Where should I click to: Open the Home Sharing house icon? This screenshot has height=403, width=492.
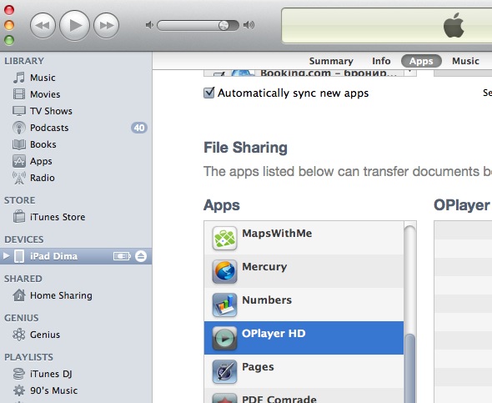pyautogui.click(x=19, y=295)
